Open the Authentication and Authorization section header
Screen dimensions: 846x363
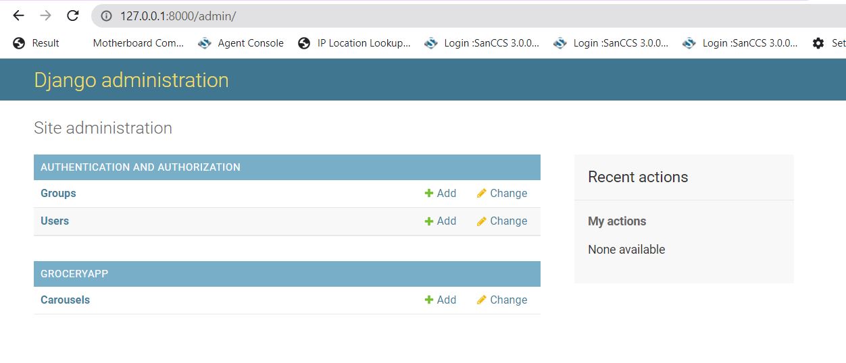140,167
